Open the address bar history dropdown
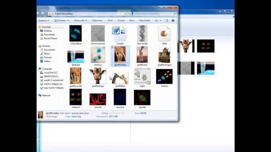Image resolution: width=271 pixels, height=152 pixels. [125, 14]
